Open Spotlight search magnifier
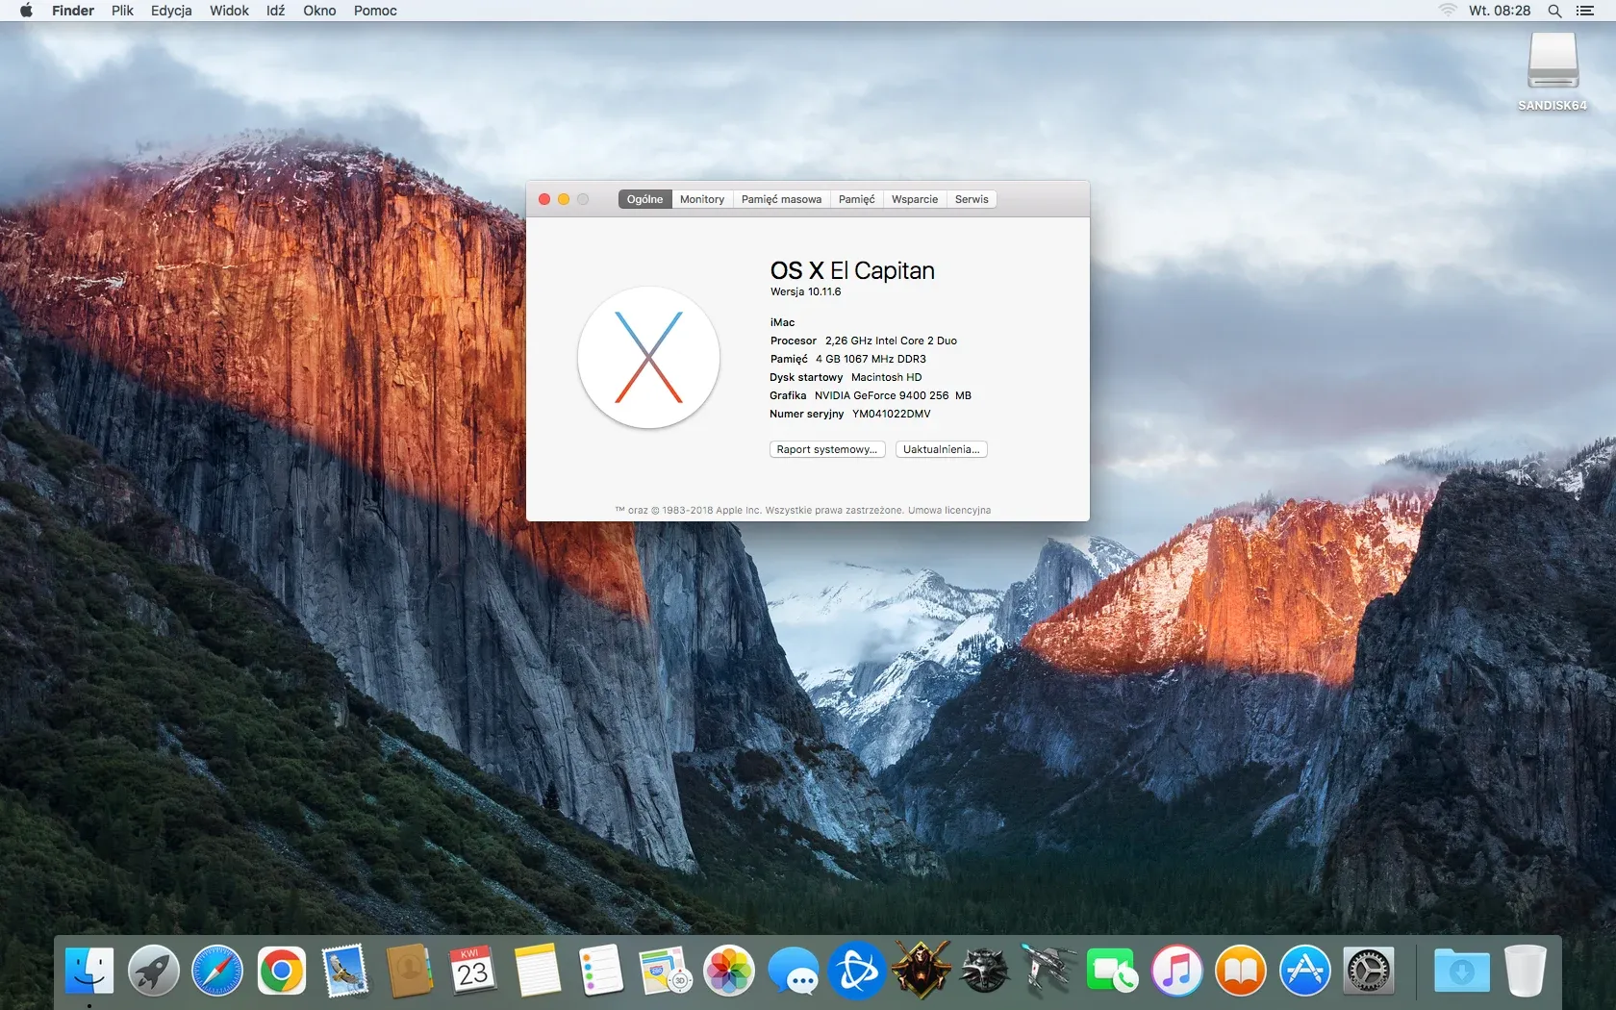 tap(1554, 11)
